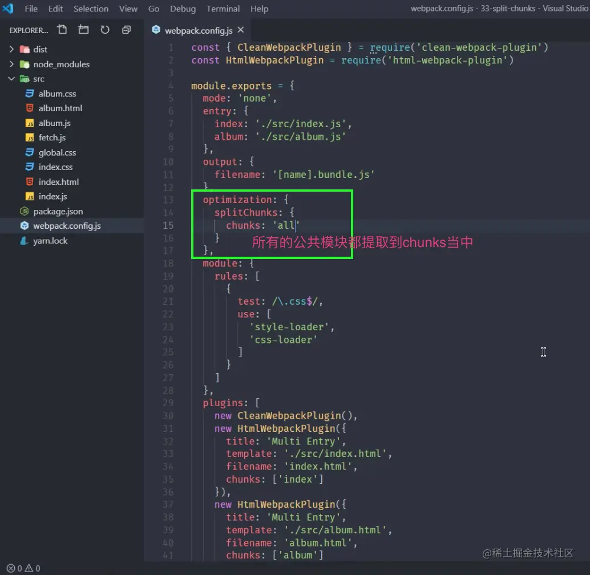This screenshot has height=575, width=590.
Task: Click splitChunks key on line 14
Action: [x=246, y=212]
